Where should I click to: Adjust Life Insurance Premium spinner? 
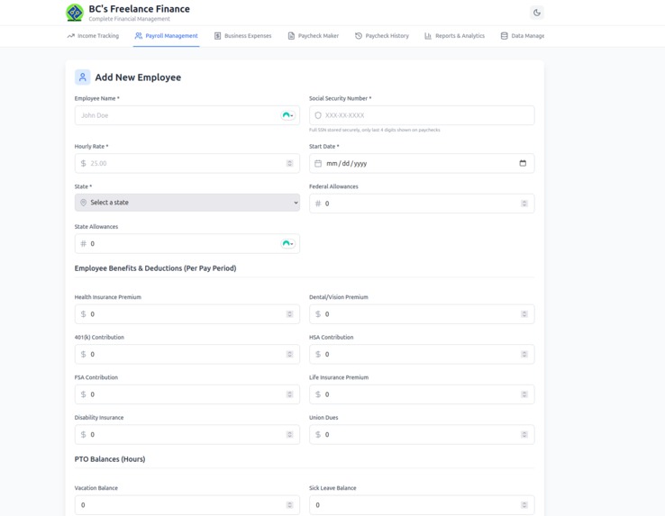click(524, 394)
